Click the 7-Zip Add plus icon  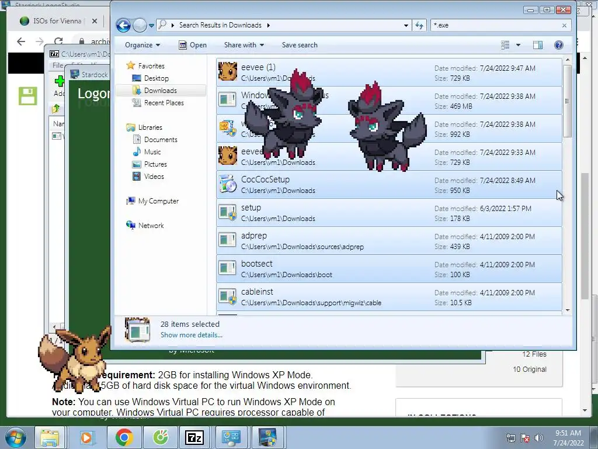pos(59,81)
